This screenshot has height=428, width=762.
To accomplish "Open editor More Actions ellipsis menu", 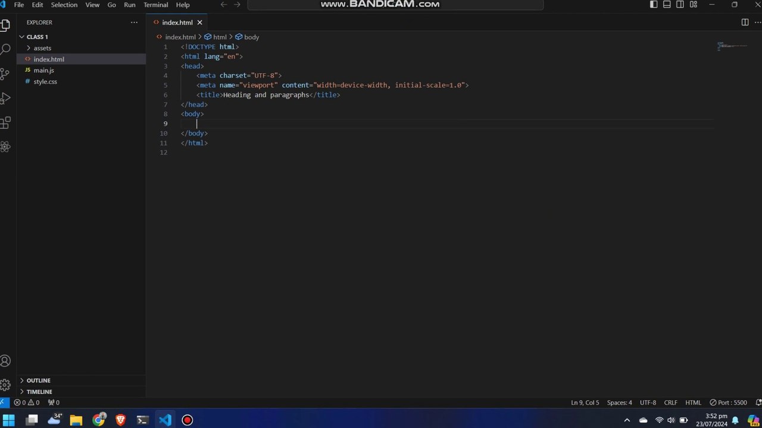I will coord(758,23).
